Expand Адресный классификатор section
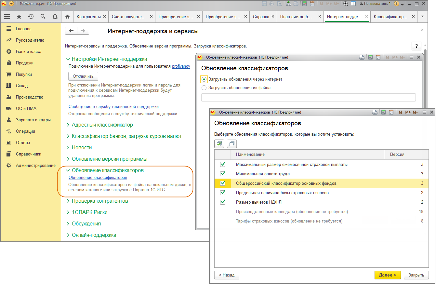Viewport: 436px width, 284px height. (99, 125)
